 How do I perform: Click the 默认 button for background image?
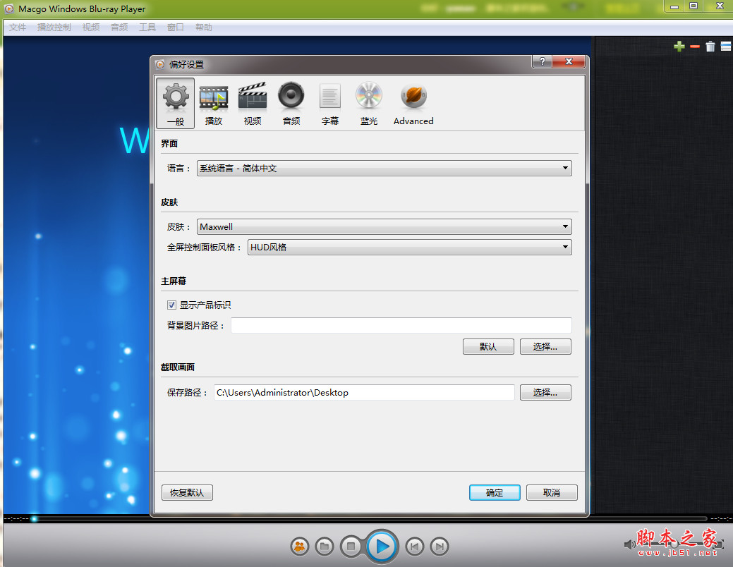[x=488, y=347]
